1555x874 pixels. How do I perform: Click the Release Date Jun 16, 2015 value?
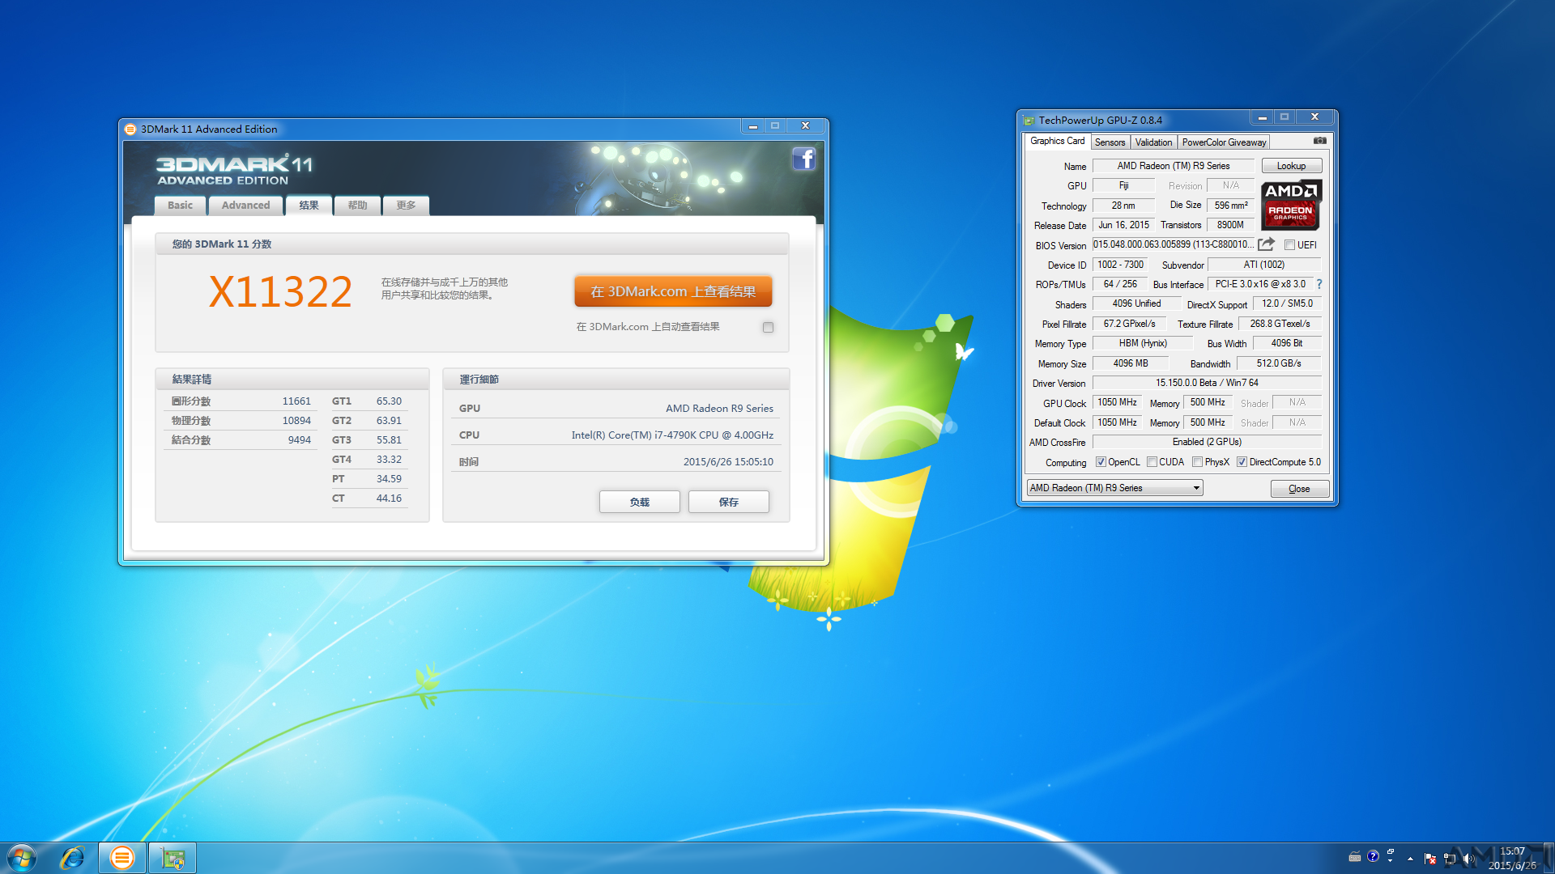1123,225
